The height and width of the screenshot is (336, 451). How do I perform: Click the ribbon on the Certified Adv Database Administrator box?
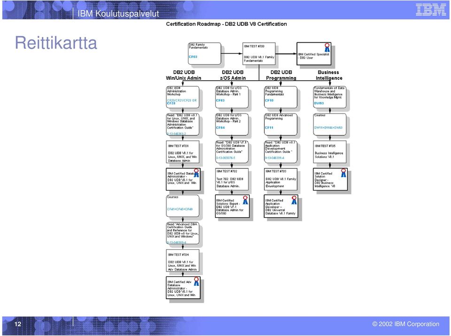point(196,282)
